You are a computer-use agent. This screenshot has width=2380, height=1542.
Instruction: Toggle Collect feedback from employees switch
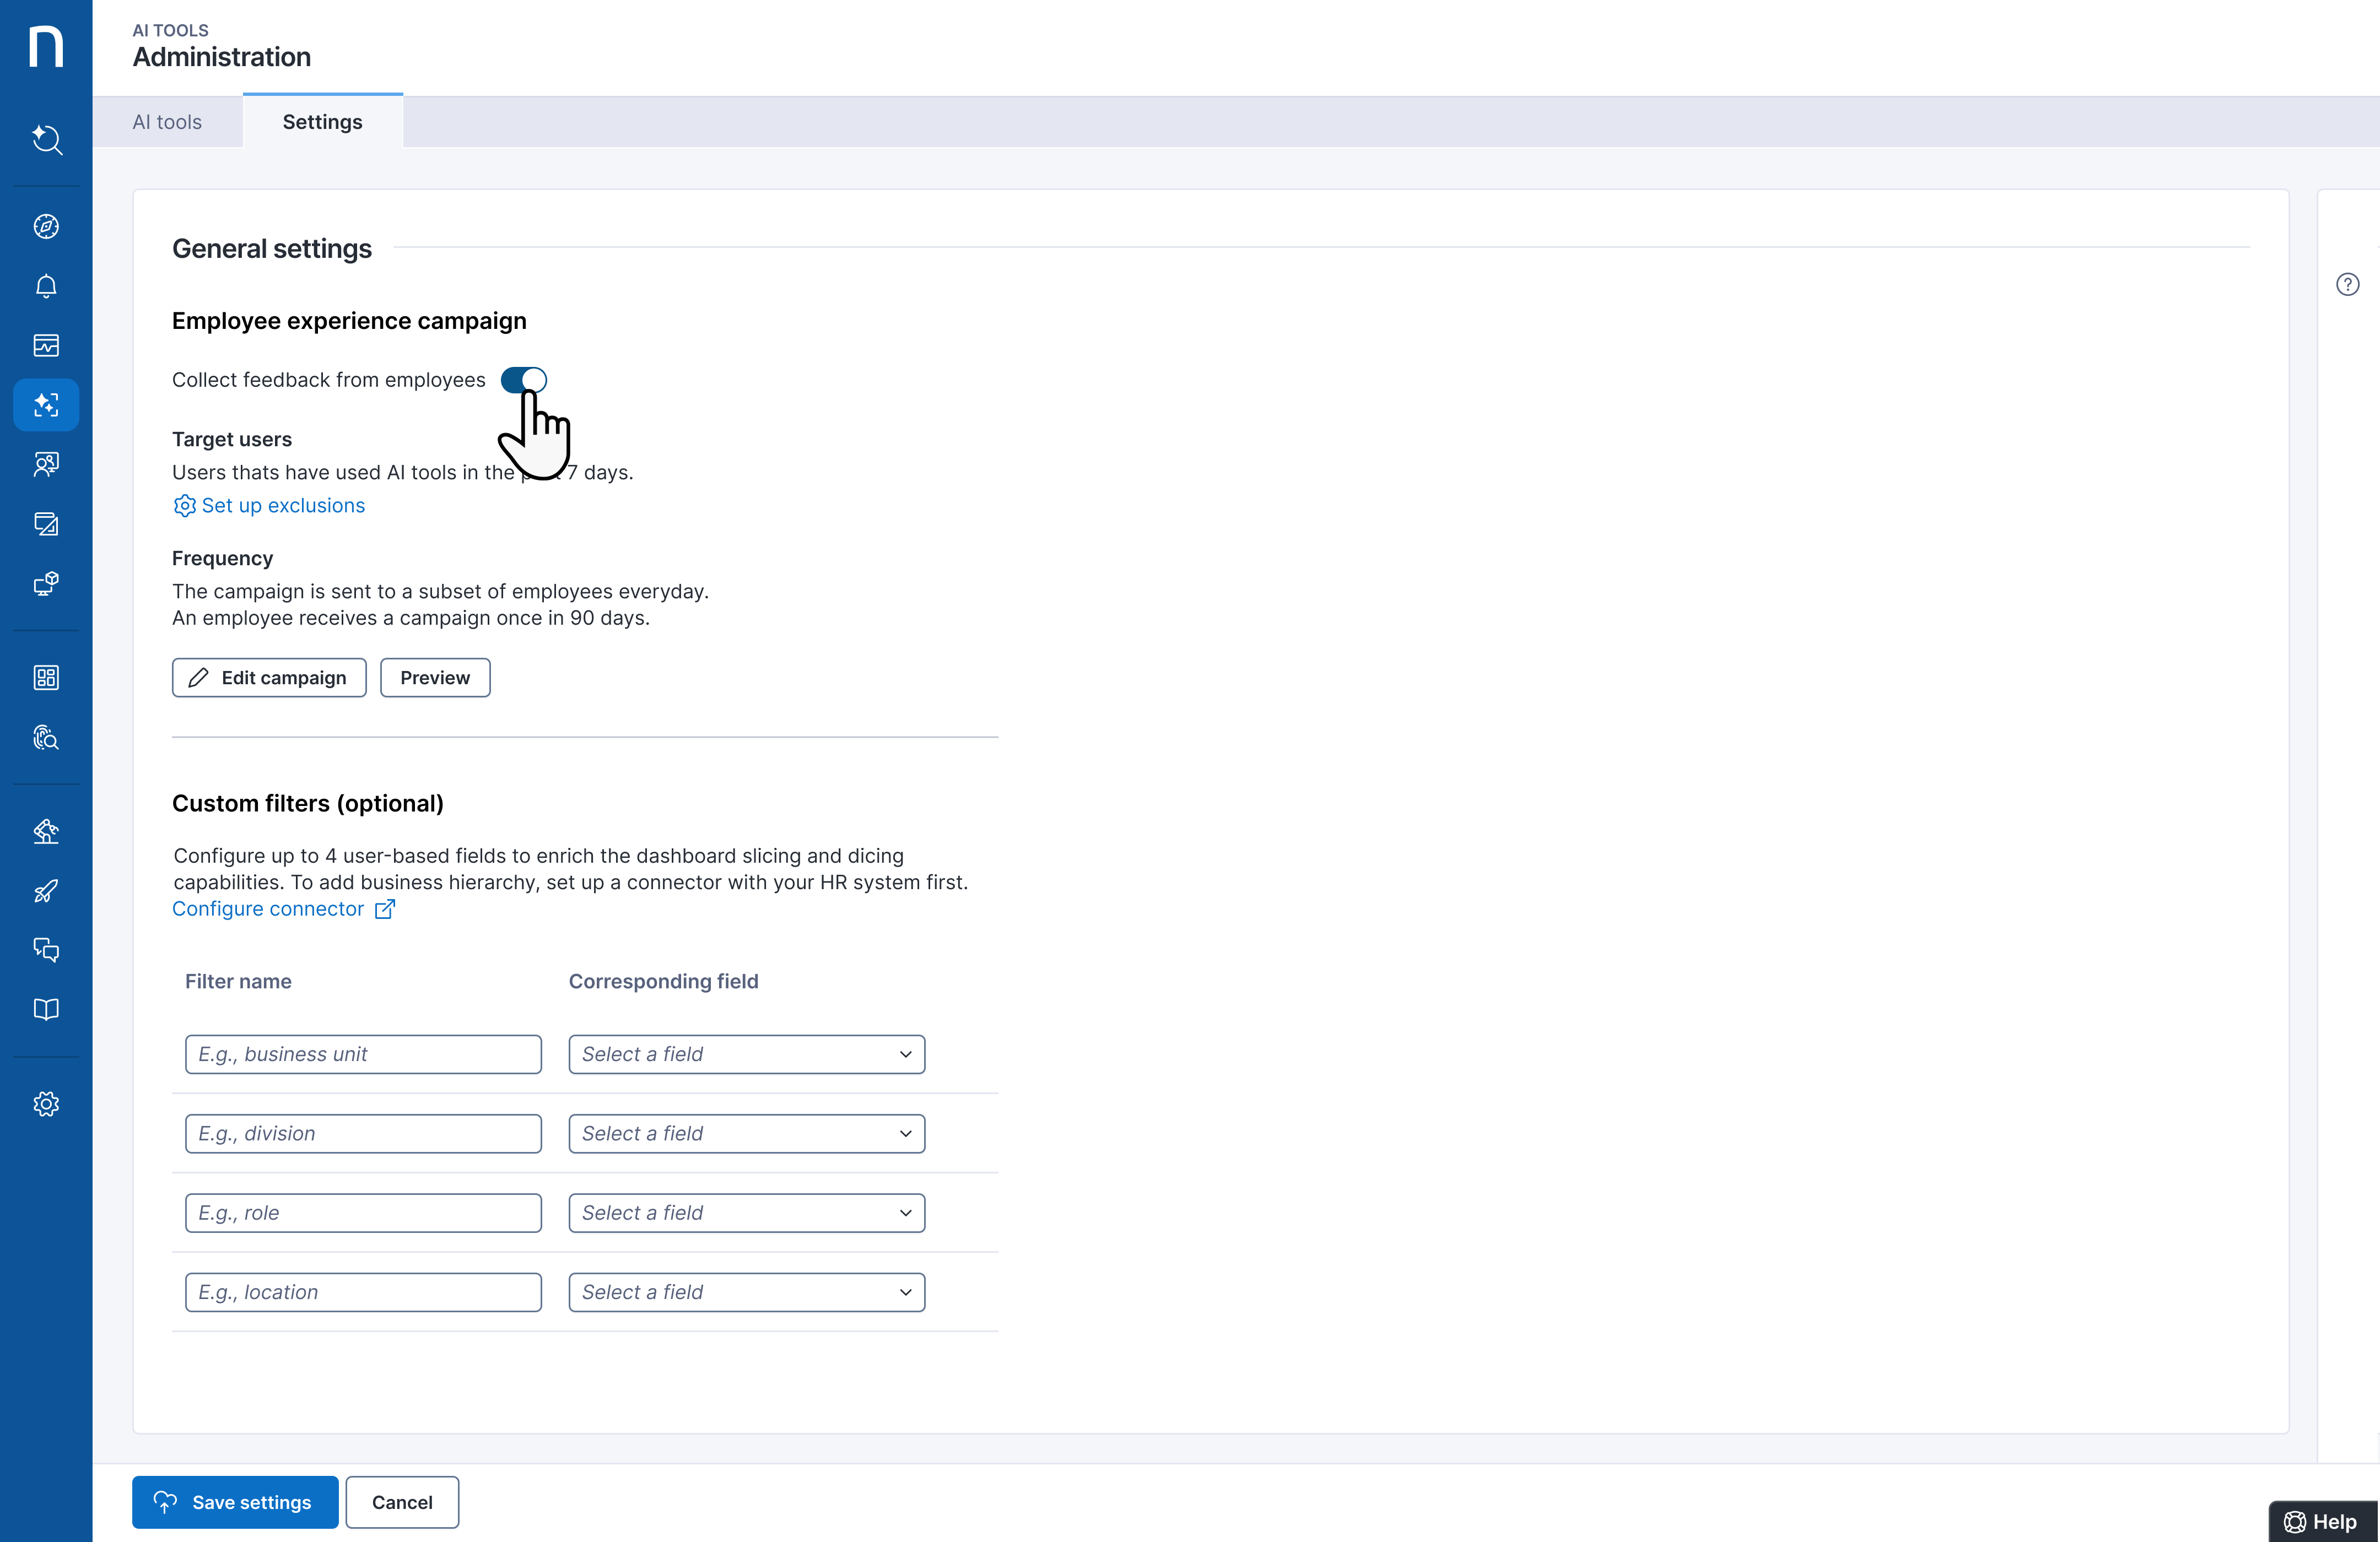coord(523,380)
